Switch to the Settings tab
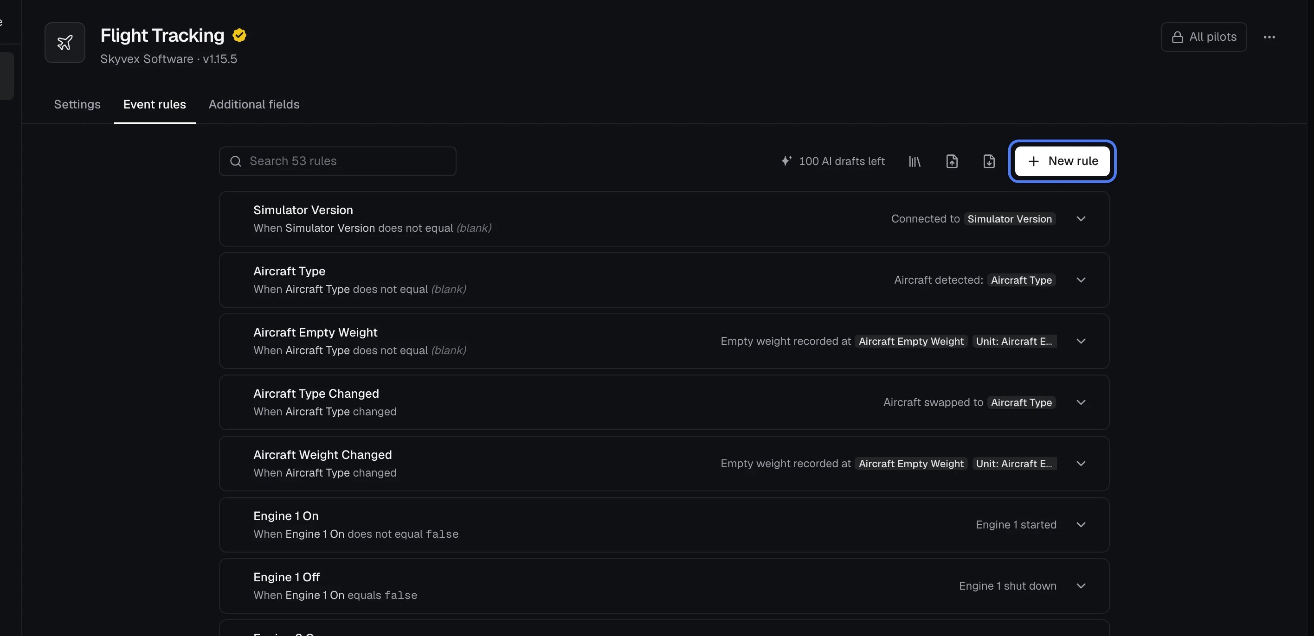The height and width of the screenshot is (636, 1314). coord(77,104)
